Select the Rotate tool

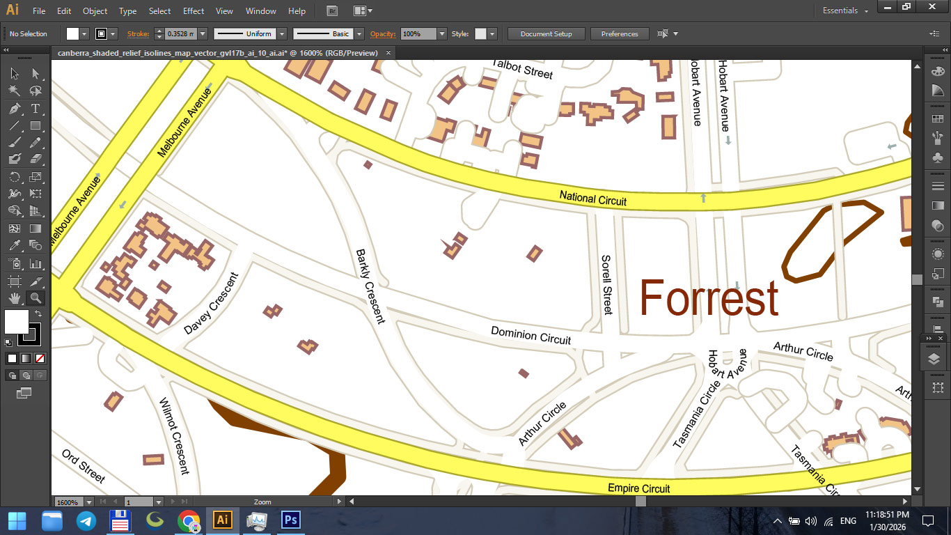pos(15,177)
